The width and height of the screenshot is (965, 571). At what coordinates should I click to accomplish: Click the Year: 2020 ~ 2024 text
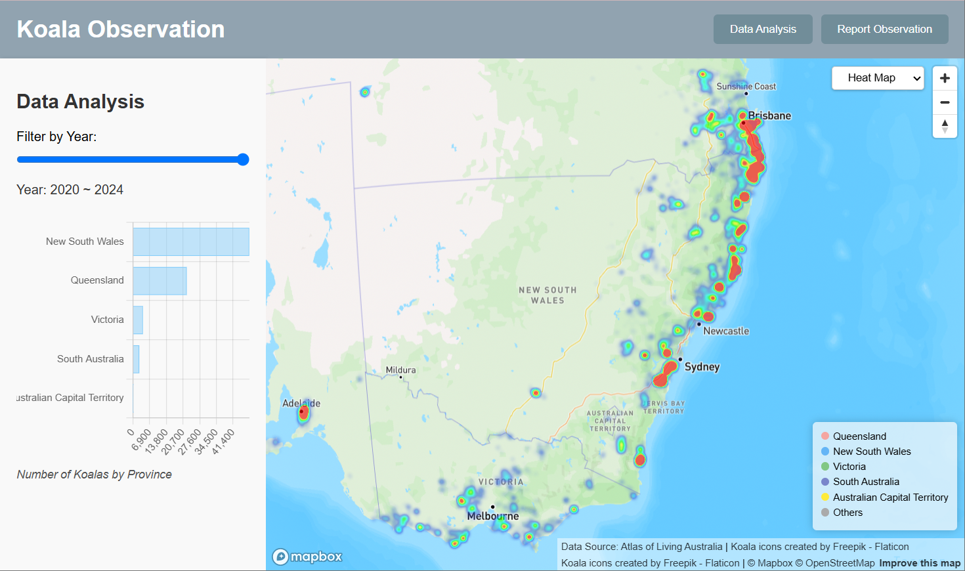[x=70, y=190]
